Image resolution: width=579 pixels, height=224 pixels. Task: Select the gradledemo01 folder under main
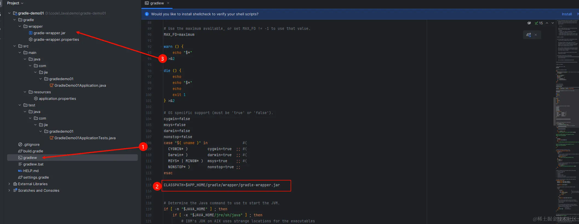point(61,79)
